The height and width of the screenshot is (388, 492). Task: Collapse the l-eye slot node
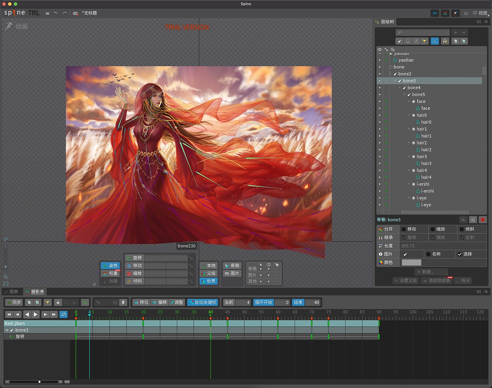409,198
